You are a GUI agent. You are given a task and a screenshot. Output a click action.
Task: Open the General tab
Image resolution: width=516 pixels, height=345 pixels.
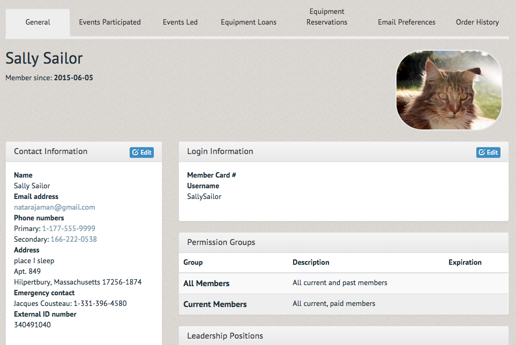(38, 22)
